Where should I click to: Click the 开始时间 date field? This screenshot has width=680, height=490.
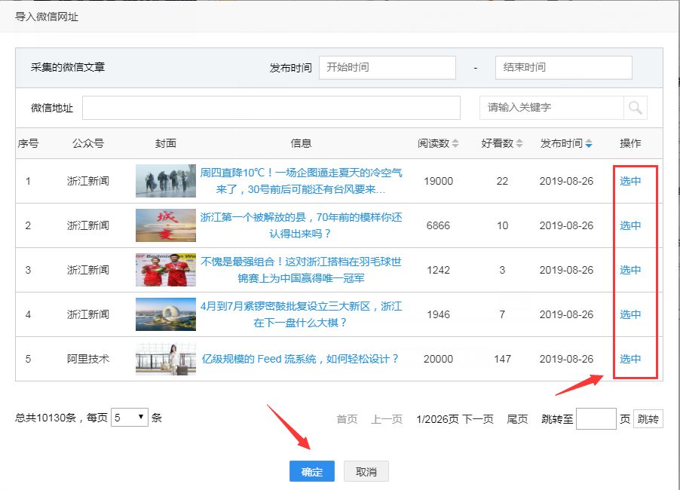pos(387,68)
